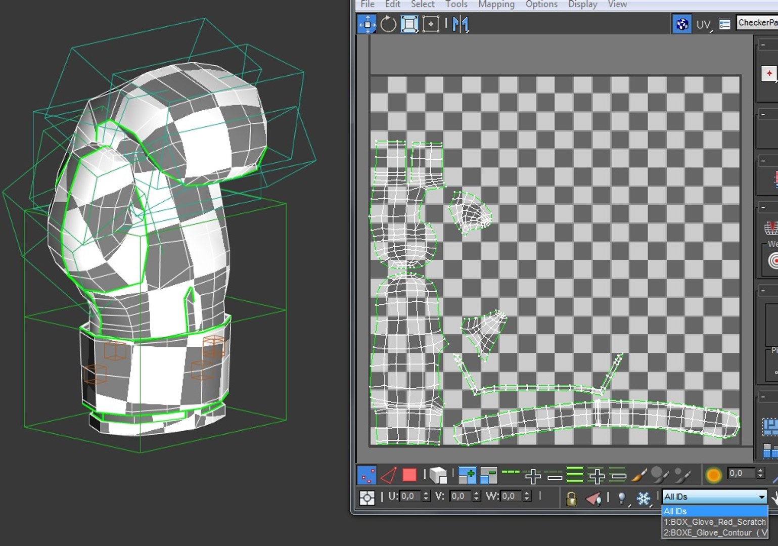Open the View menu
This screenshot has height=546, width=778.
pyautogui.click(x=617, y=4)
